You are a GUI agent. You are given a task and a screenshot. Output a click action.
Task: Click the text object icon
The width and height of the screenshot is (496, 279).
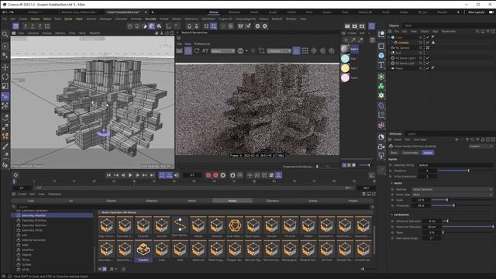pyautogui.click(x=381, y=65)
